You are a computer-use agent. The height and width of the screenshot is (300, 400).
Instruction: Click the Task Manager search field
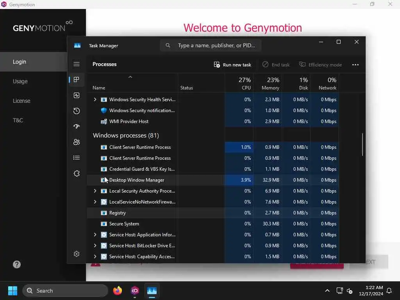coord(211,45)
